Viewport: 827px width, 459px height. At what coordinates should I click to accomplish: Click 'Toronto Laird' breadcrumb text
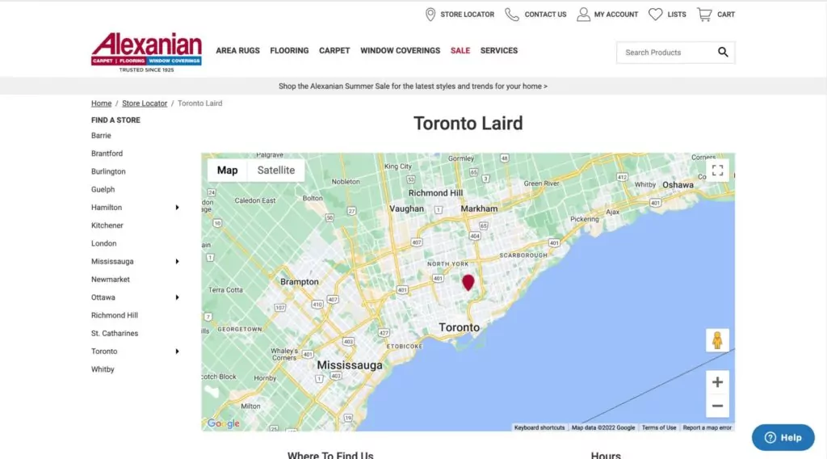pos(200,103)
